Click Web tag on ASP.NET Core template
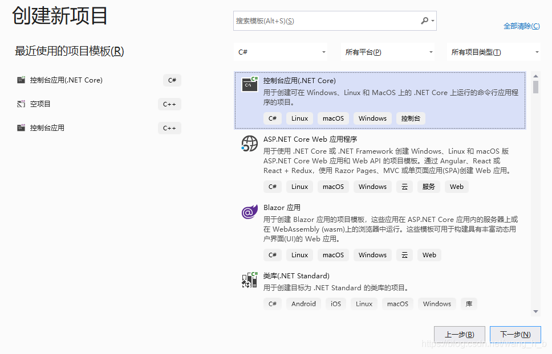552x354 pixels. [x=457, y=187]
